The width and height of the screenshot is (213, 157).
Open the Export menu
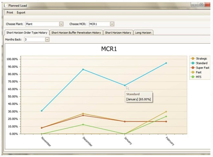(x=21, y=12)
